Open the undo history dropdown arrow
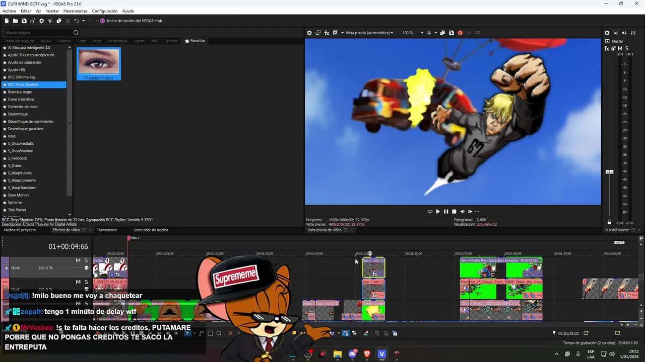 pos(83,21)
